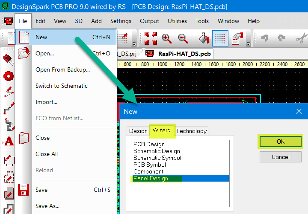
Task: Click the red floppy Save icon
Action: pyautogui.click(x=24, y=190)
